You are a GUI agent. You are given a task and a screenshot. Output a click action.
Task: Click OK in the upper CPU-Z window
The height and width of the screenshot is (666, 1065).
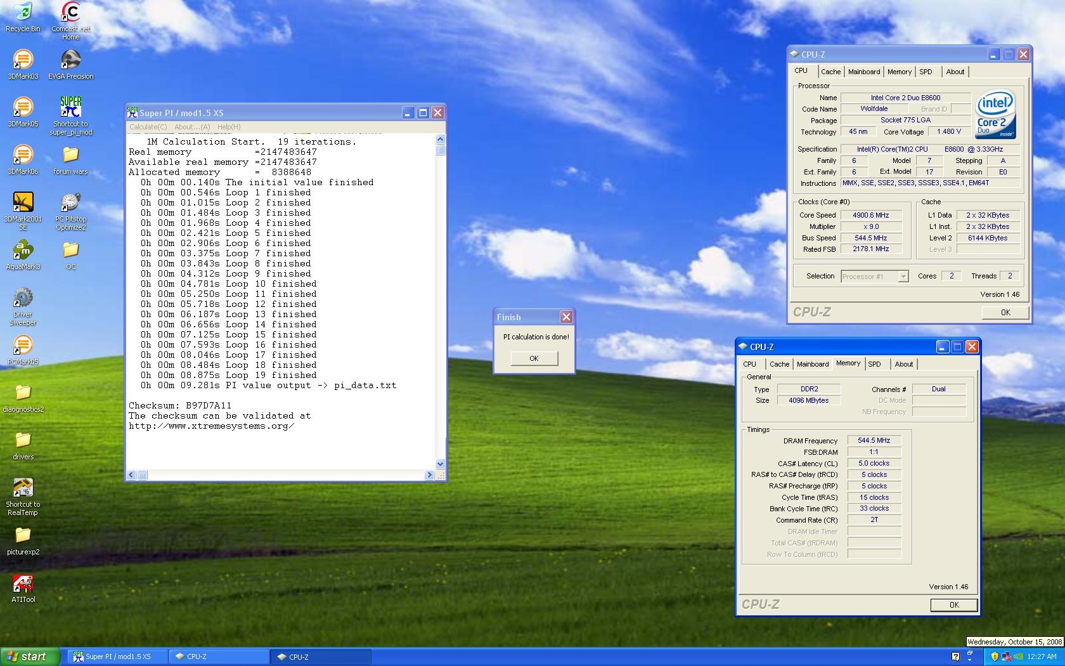(x=1005, y=312)
